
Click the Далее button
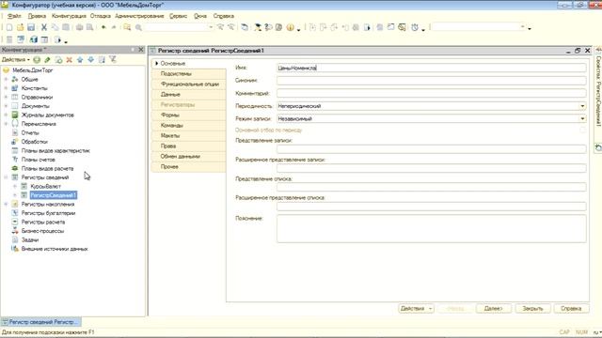point(493,309)
